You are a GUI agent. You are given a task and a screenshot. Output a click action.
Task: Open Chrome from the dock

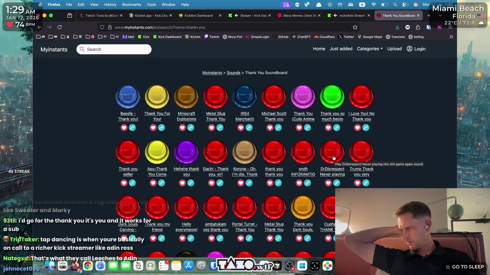pos(88,266)
